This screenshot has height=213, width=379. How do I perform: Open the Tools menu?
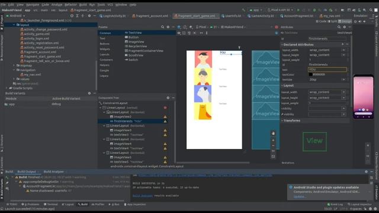pyautogui.click(x=101, y=5)
